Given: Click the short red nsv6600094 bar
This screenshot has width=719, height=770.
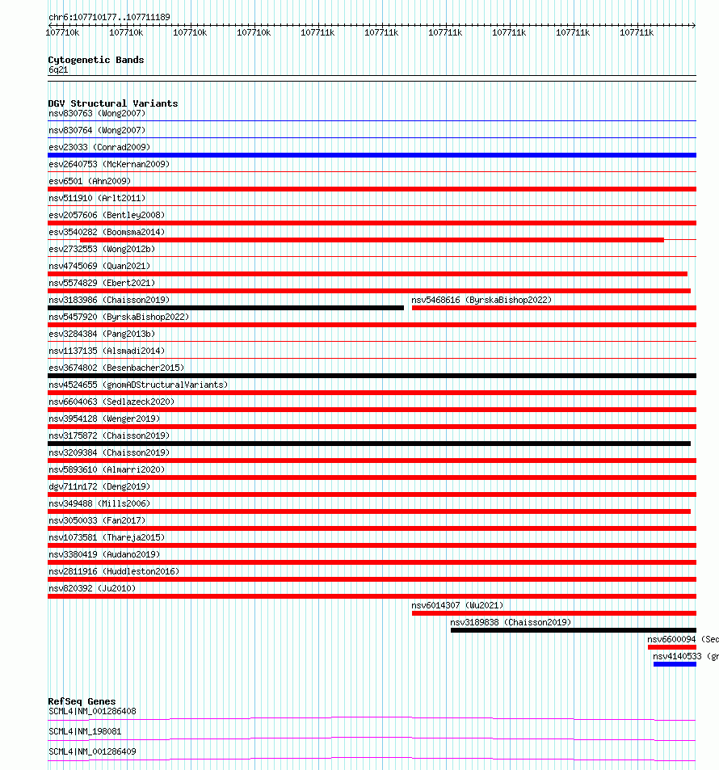Looking at the screenshot, I should pos(672,647).
